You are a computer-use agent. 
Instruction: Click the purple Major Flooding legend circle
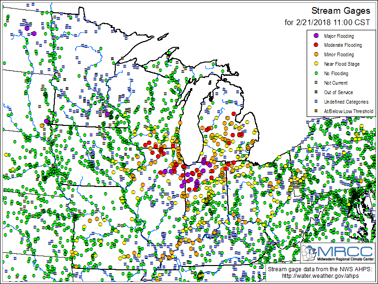point(316,36)
